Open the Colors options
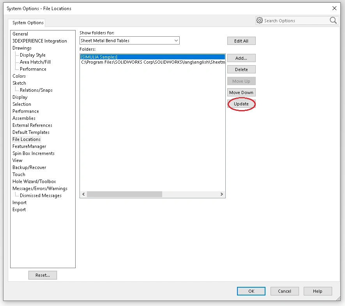Viewport: 345px width, 306px height. [19, 76]
